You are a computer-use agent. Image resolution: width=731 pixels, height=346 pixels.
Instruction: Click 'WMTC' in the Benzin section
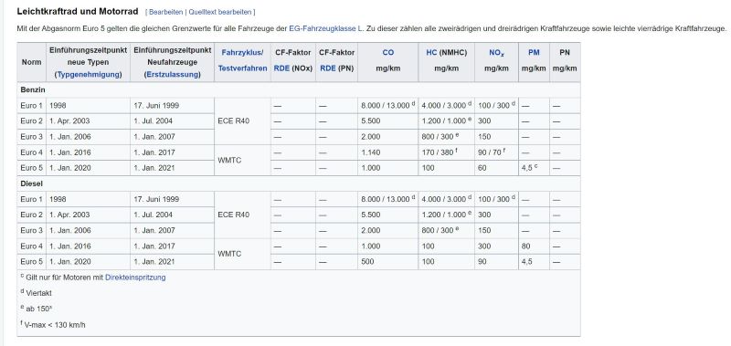229,160
